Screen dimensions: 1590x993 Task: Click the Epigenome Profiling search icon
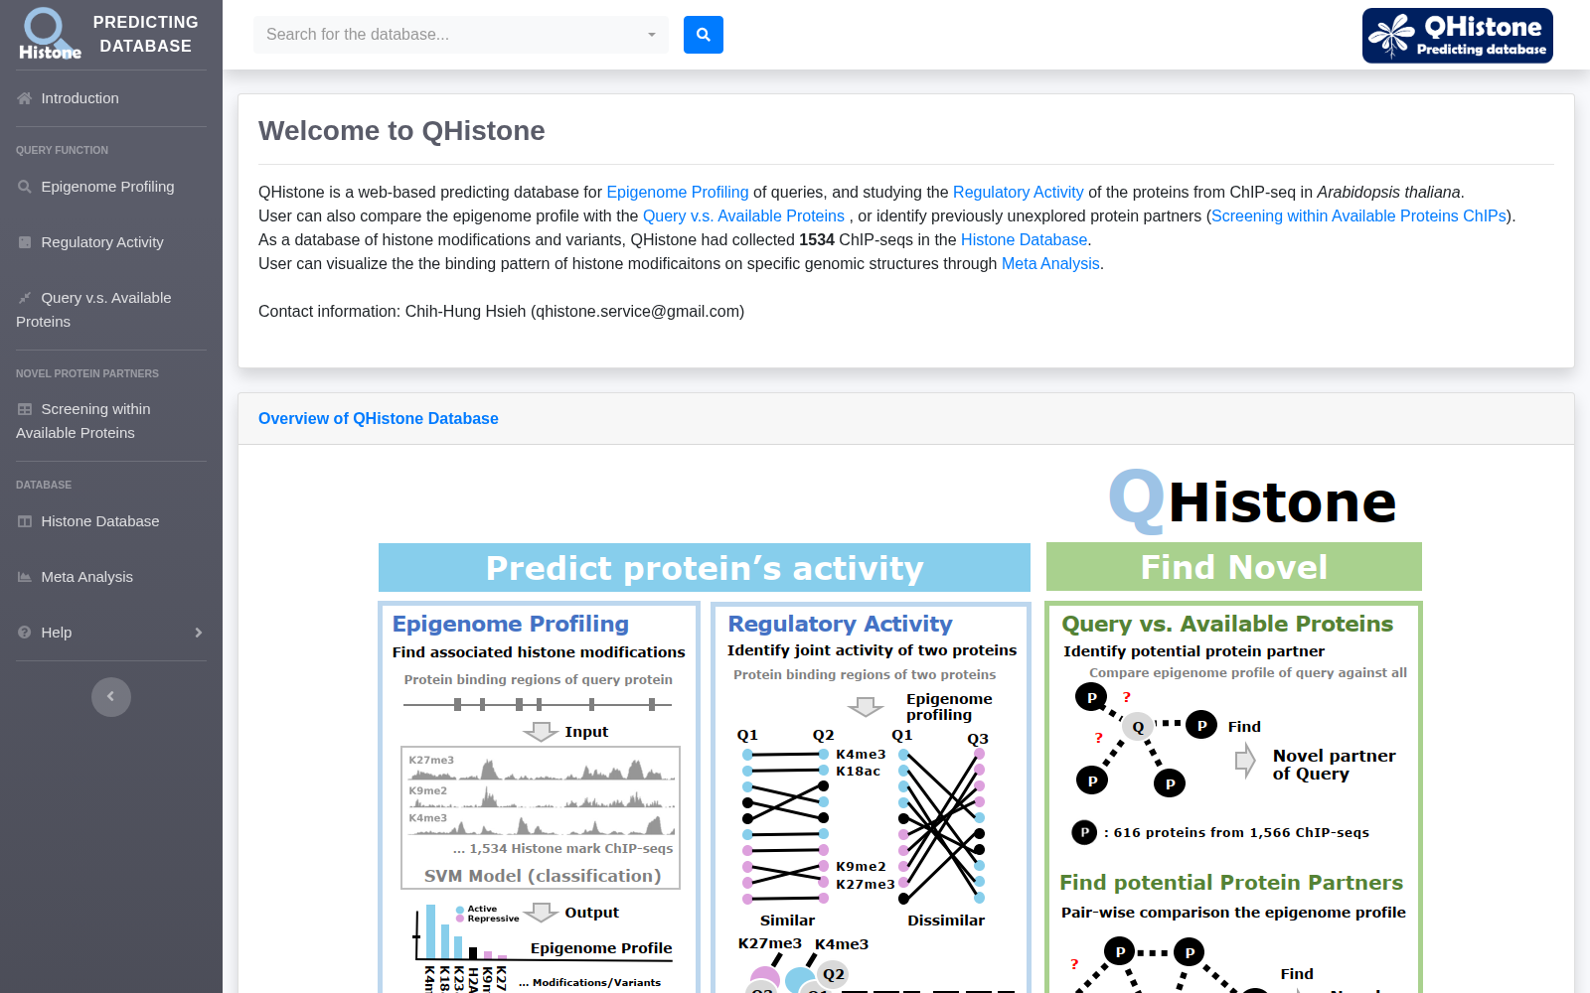coord(25,187)
